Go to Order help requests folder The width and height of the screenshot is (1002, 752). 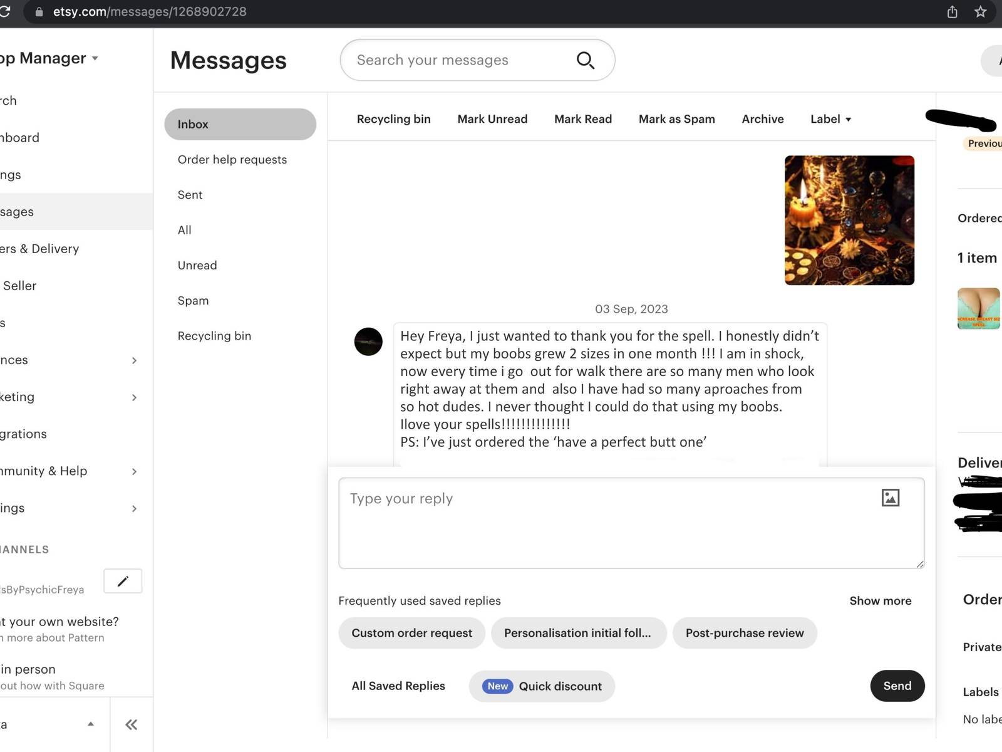point(232,160)
